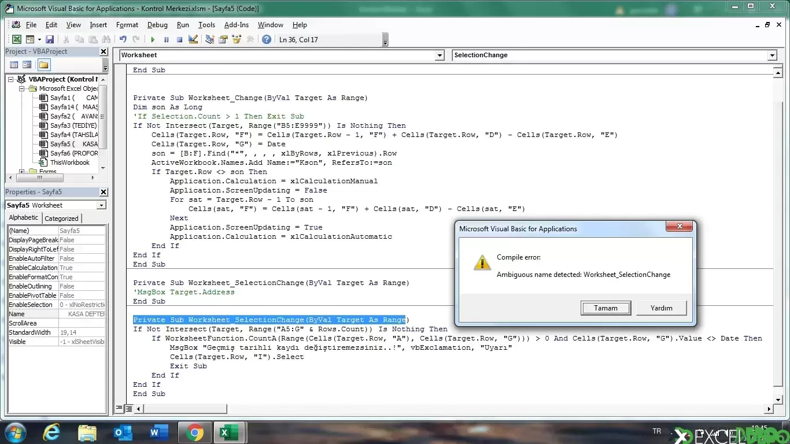Close the Project - VBAProject pane
Screen dimensions: 790x444
coord(104,51)
